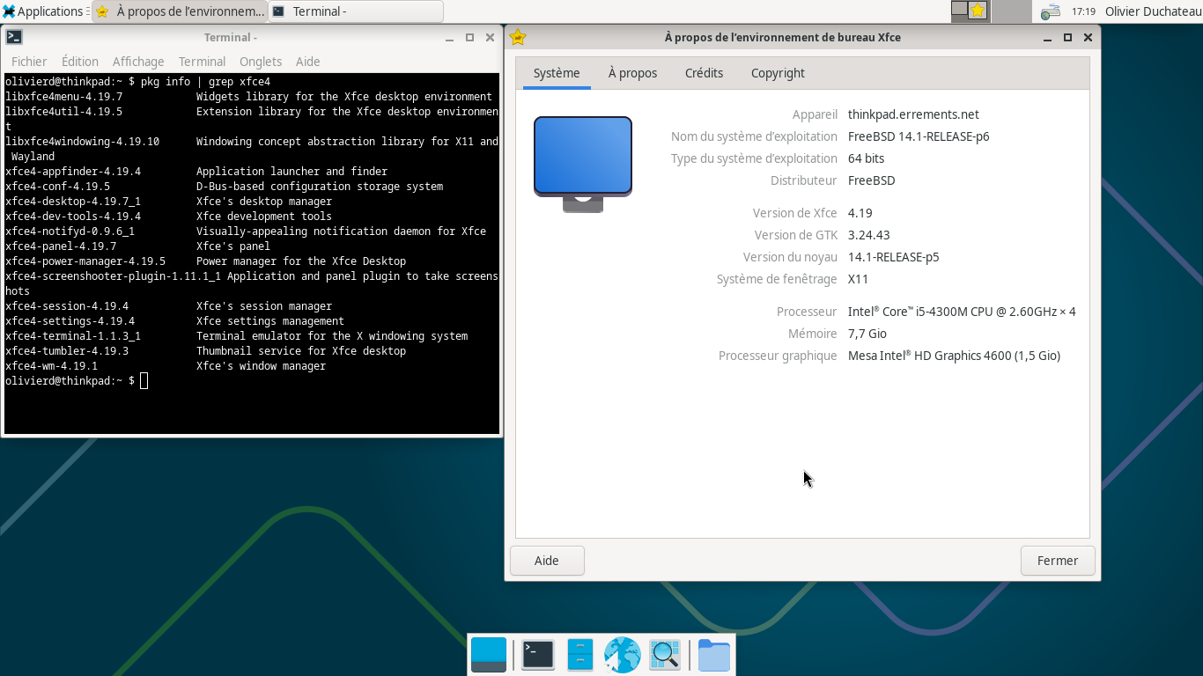Open the home folder icon in the dock

[714, 655]
